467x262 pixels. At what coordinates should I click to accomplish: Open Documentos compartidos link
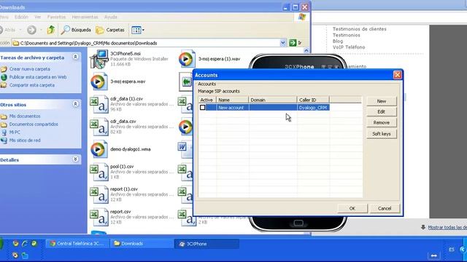pyautogui.click(x=34, y=124)
